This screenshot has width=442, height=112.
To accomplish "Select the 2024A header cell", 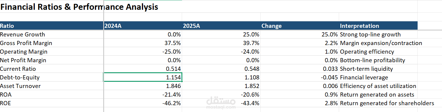I will coord(143,26).
